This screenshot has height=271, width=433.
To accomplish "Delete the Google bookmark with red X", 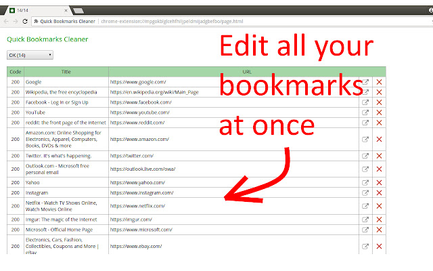I will pos(379,82).
